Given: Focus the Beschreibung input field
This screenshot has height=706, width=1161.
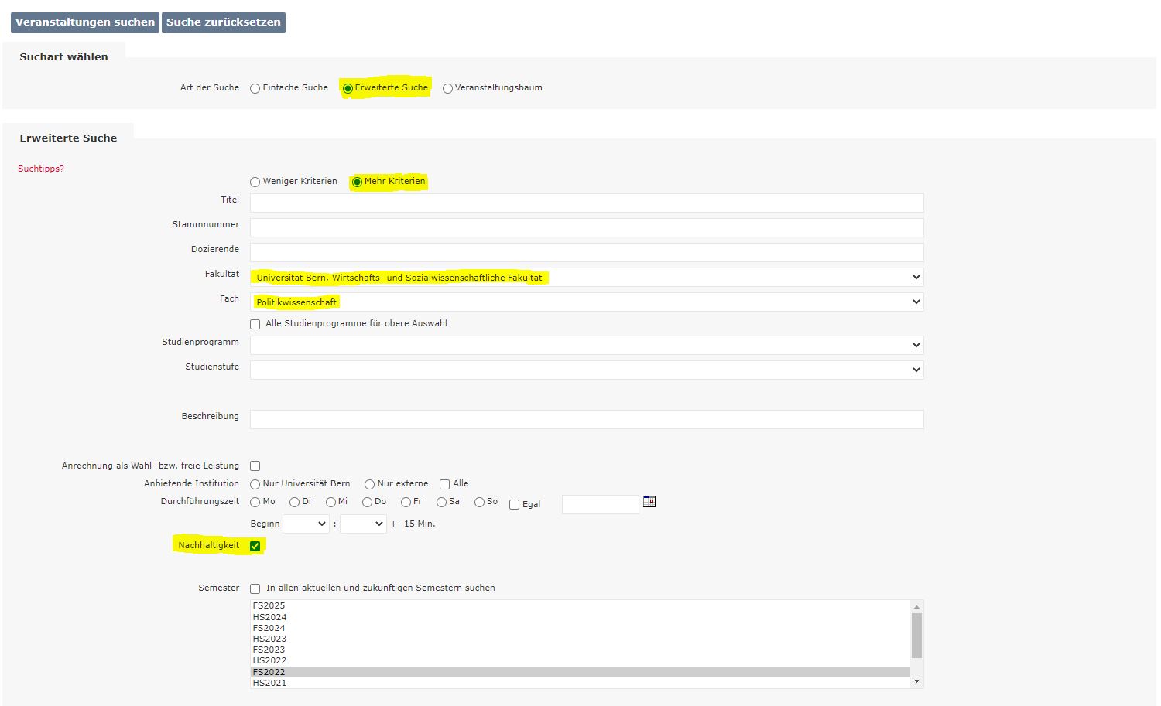Looking at the screenshot, I should point(587,419).
